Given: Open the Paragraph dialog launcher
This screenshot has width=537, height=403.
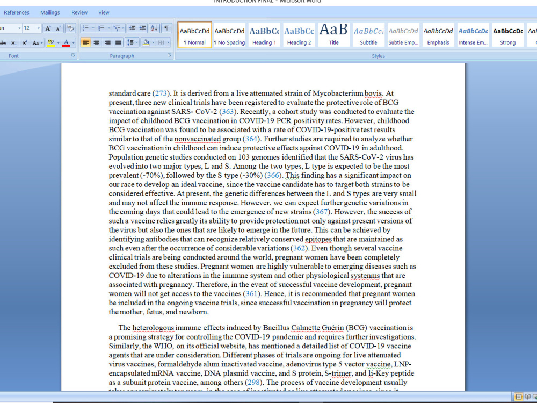Looking at the screenshot, I should coord(169,55).
